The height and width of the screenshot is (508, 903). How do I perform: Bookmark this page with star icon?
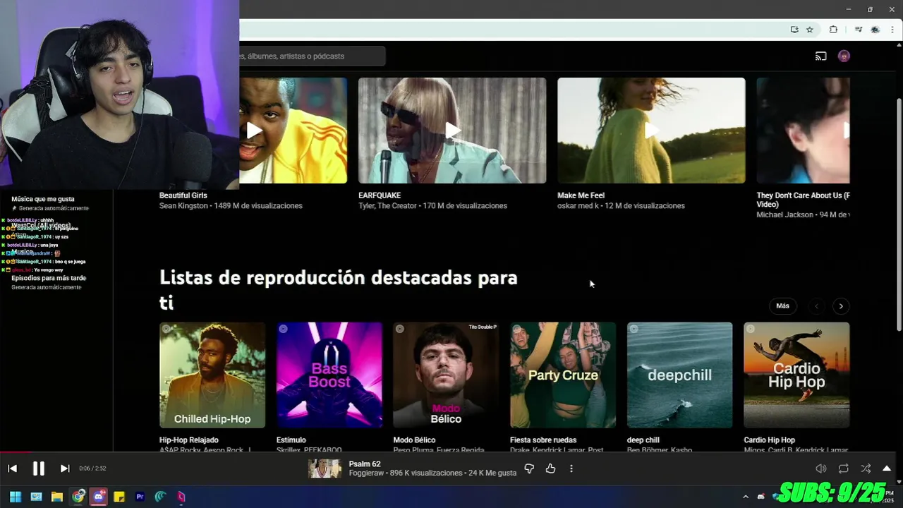(810, 30)
